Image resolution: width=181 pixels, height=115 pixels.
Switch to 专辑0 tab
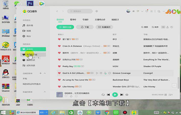coord(85,19)
